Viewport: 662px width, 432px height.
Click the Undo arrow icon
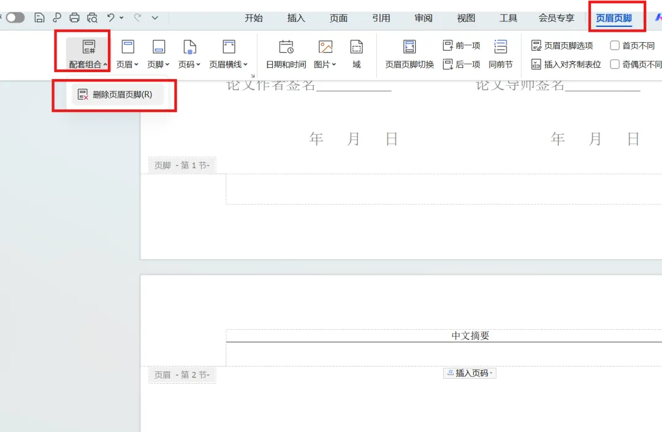click(x=110, y=18)
